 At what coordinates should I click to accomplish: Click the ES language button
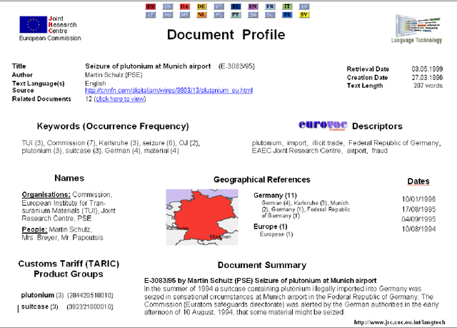point(150,6)
